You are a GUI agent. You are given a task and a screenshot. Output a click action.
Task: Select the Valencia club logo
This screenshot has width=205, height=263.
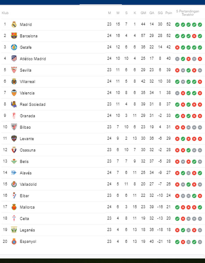(14, 93)
